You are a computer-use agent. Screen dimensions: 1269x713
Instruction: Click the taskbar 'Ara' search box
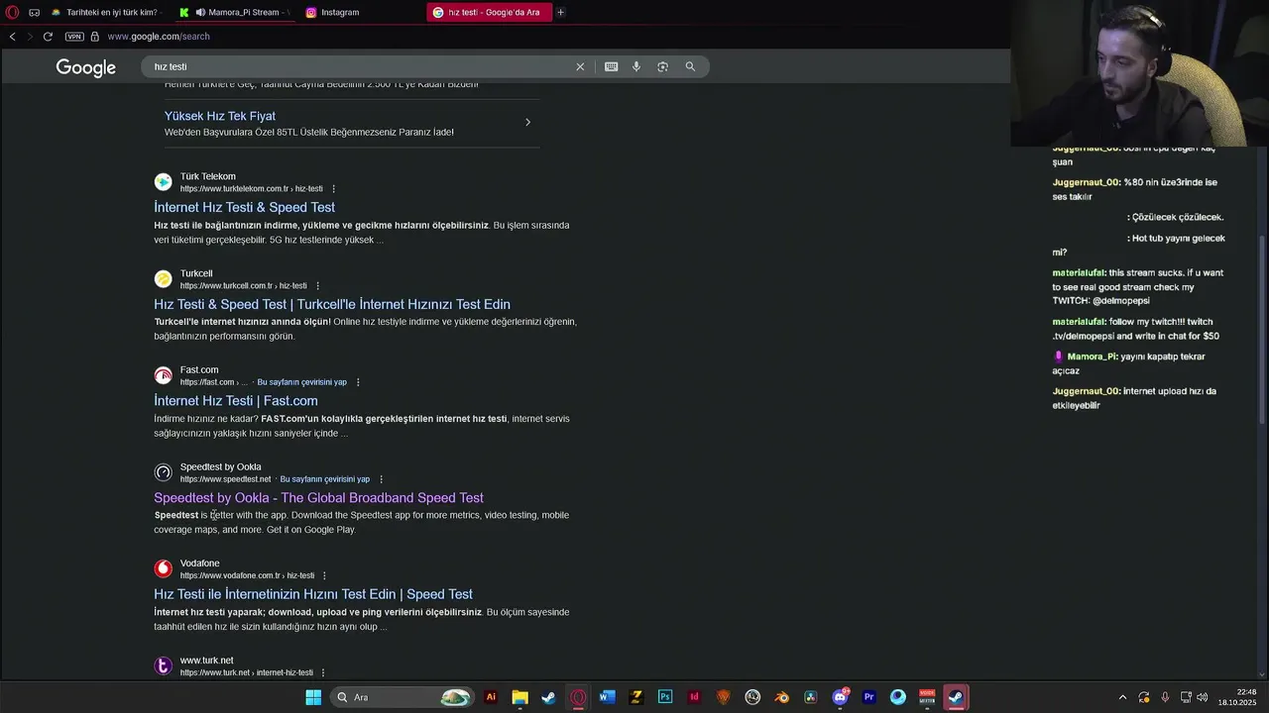pyautogui.click(x=403, y=697)
